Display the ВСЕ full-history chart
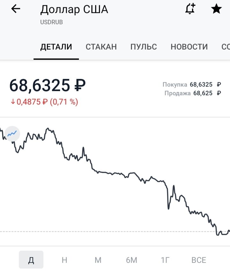Image resolution: width=230 pixels, height=275 pixels. coord(198,260)
